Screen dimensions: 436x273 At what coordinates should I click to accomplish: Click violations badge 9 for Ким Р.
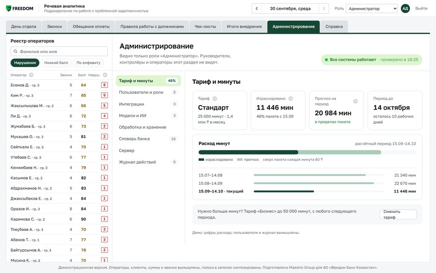104,95
